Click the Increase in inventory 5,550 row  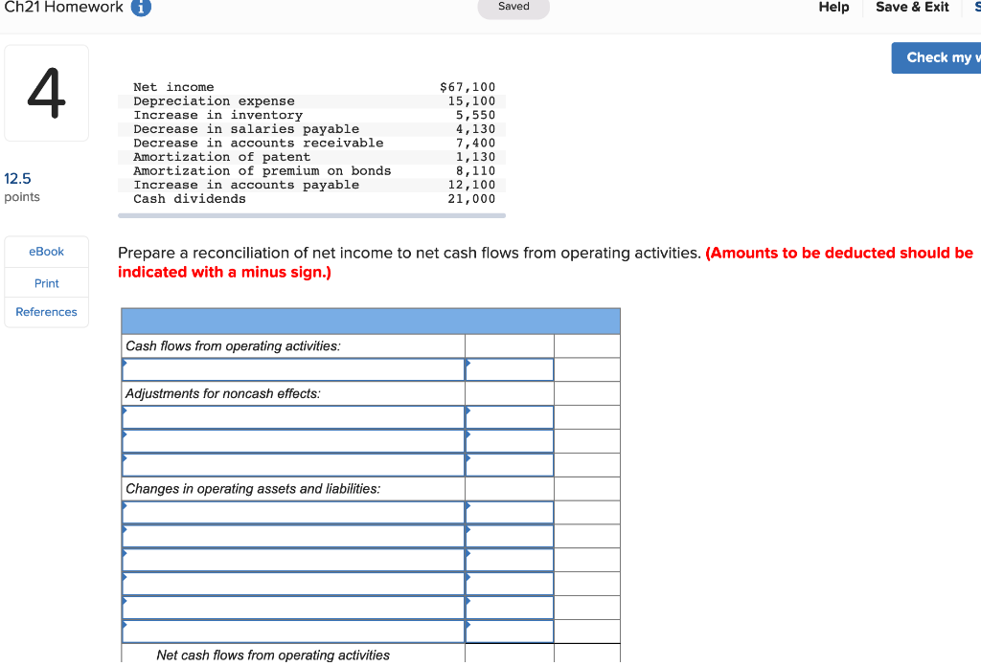coord(311,115)
